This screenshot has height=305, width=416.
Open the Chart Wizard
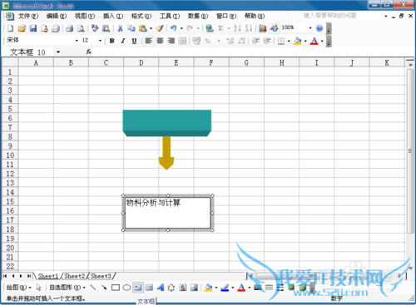[x=263, y=28]
